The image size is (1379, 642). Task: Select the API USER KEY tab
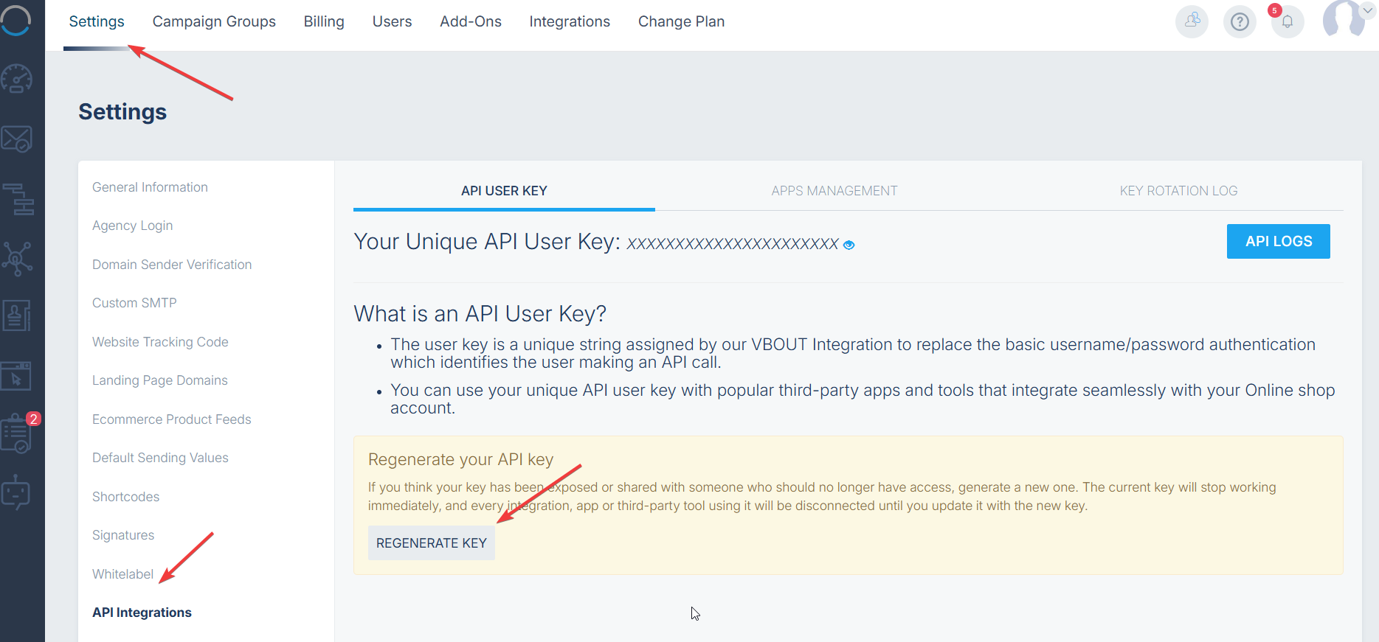click(x=504, y=191)
